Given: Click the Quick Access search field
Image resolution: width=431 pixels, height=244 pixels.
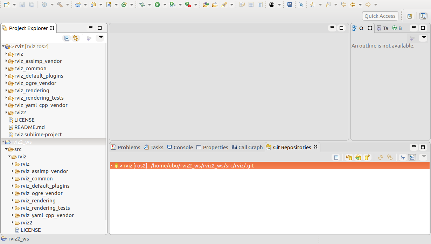Looking at the screenshot, I should click(x=380, y=16).
